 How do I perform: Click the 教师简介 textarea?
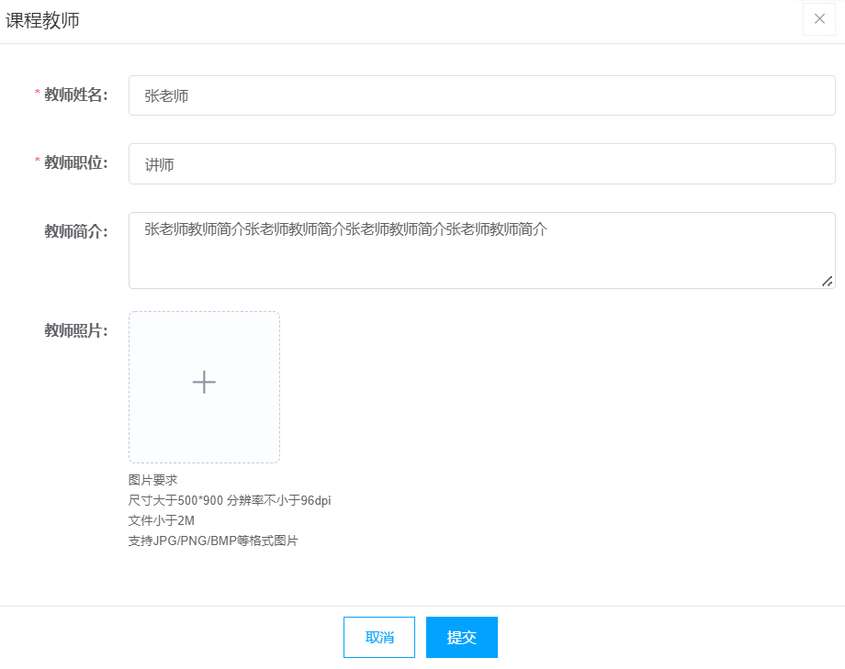(482, 251)
